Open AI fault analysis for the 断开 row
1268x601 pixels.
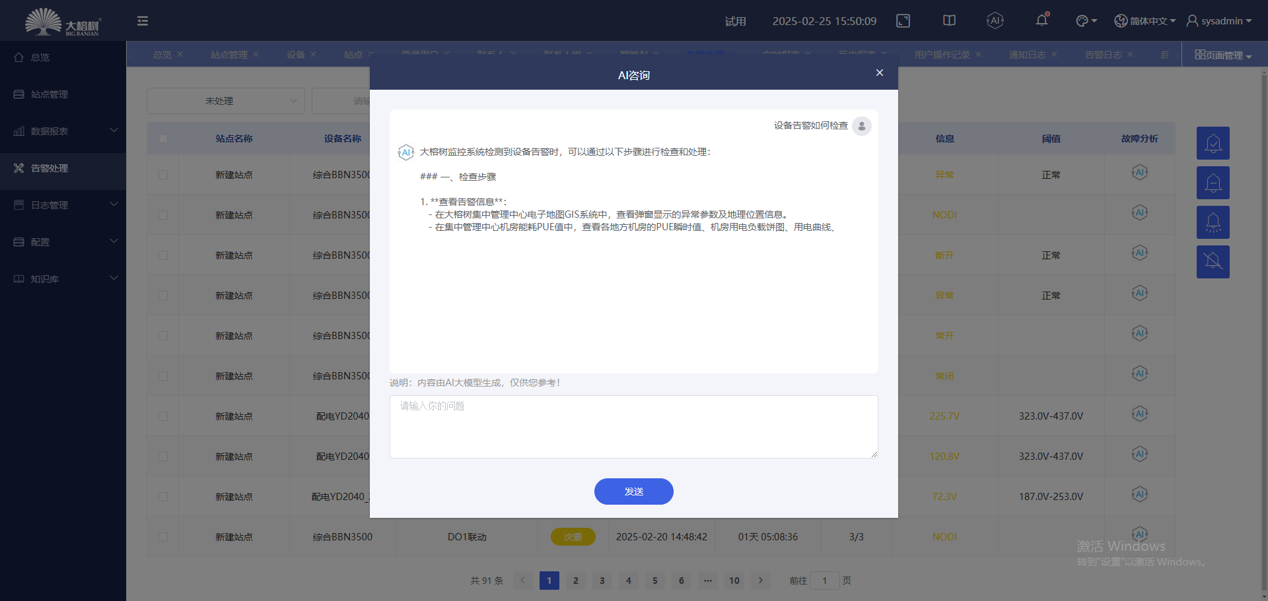(1140, 253)
